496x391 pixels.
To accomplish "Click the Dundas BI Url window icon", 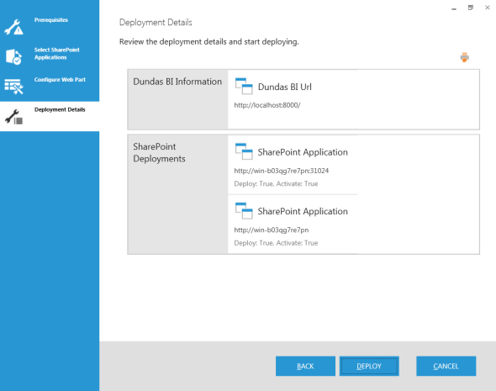I will coord(244,86).
